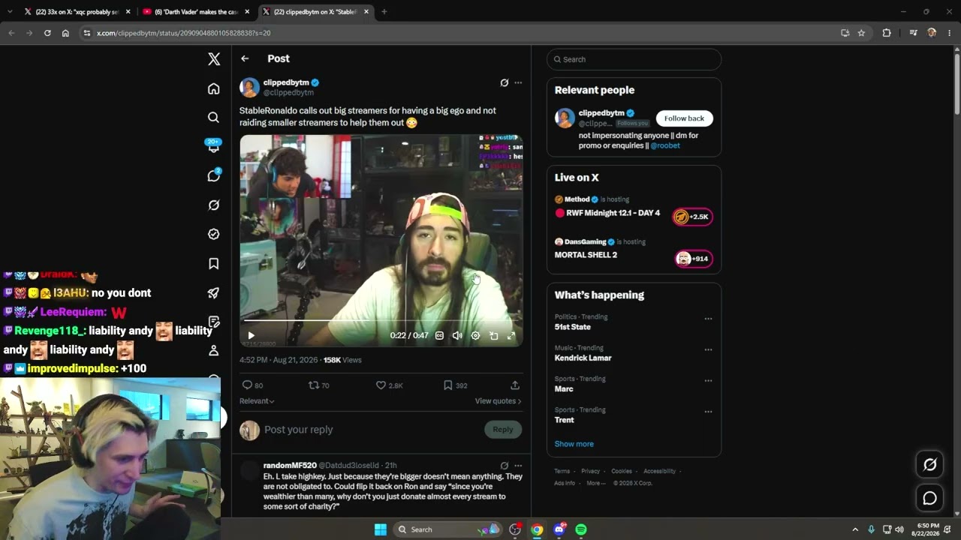The height and width of the screenshot is (540, 961).
Task: Go back using Post arrow
Action: click(x=245, y=58)
